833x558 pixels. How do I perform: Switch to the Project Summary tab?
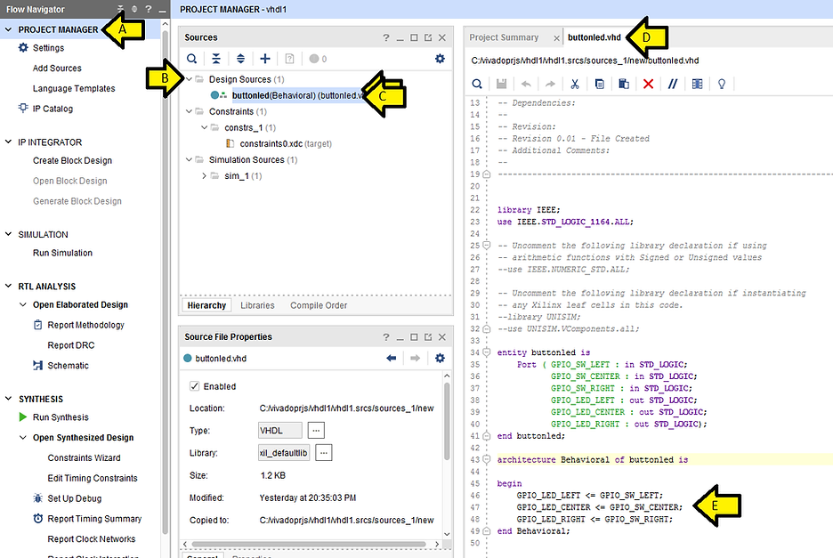pyautogui.click(x=503, y=37)
